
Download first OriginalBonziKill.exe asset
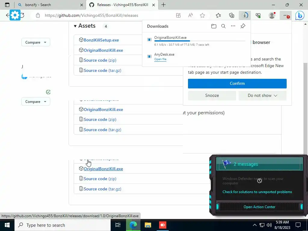103,50
